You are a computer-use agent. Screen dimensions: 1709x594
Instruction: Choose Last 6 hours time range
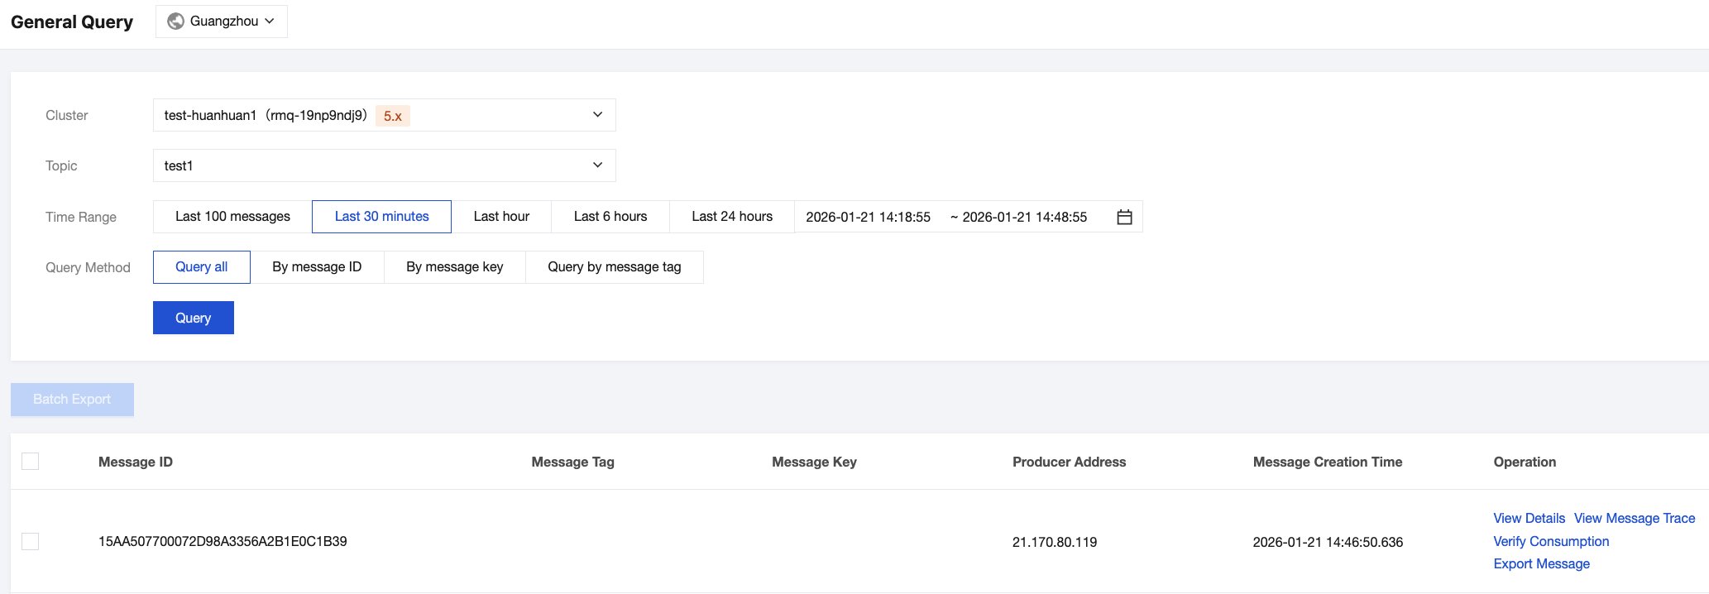(x=610, y=217)
